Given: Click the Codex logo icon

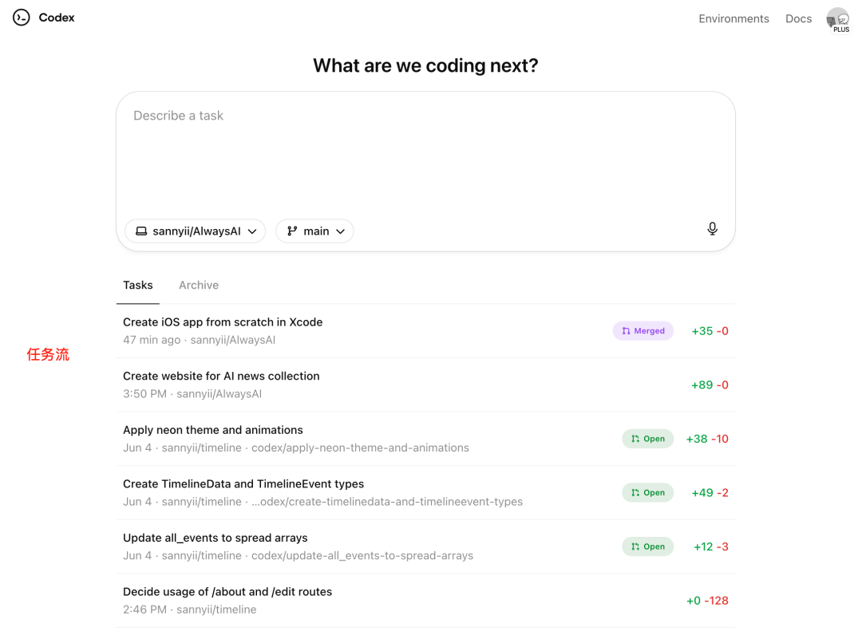Looking at the screenshot, I should (x=22, y=18).
